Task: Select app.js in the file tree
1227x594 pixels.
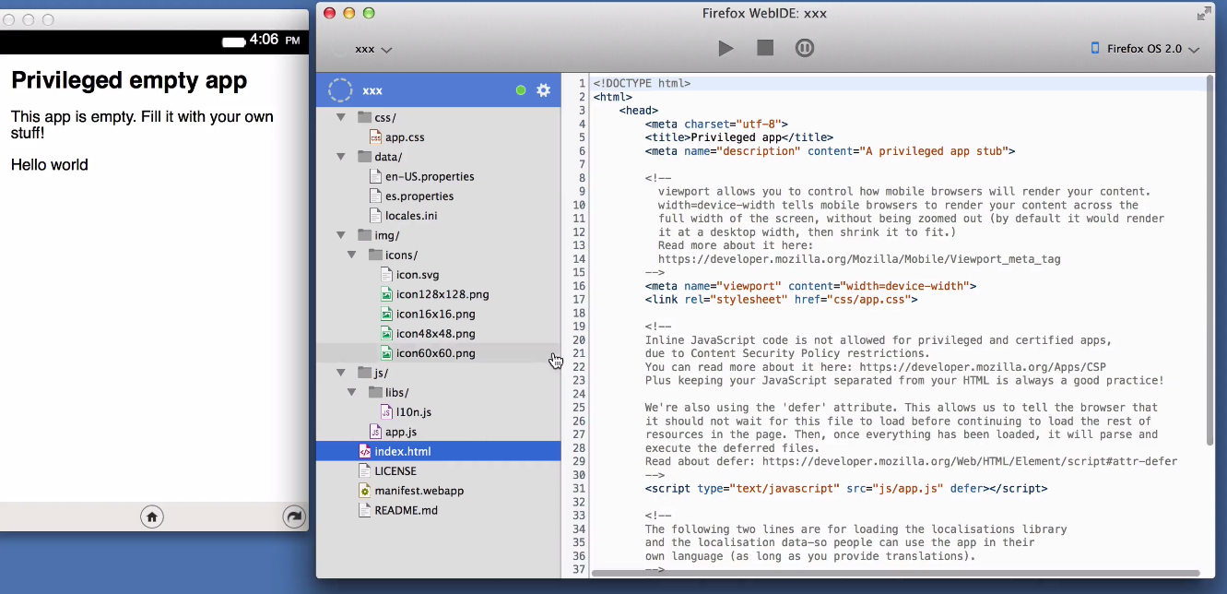Action: tap(400, 432)
